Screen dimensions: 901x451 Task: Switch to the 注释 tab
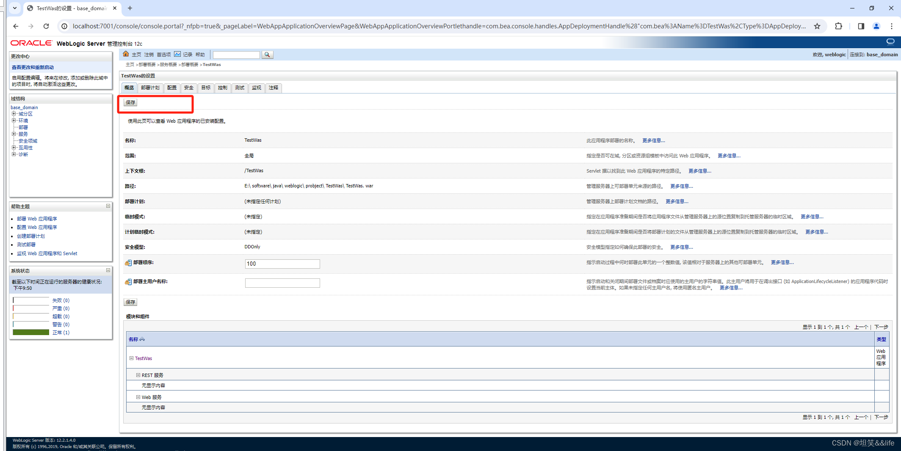274,88
